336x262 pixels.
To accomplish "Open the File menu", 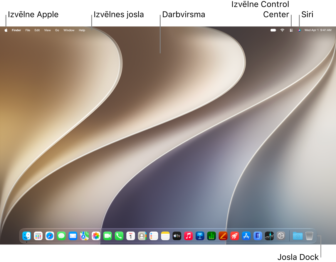I will (28, 30).
